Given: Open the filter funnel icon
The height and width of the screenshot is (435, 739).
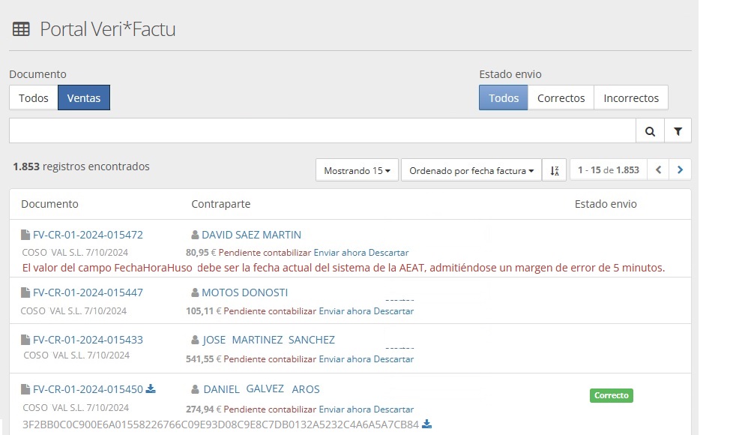Looking at the screenshot, I should click(678, 131).
